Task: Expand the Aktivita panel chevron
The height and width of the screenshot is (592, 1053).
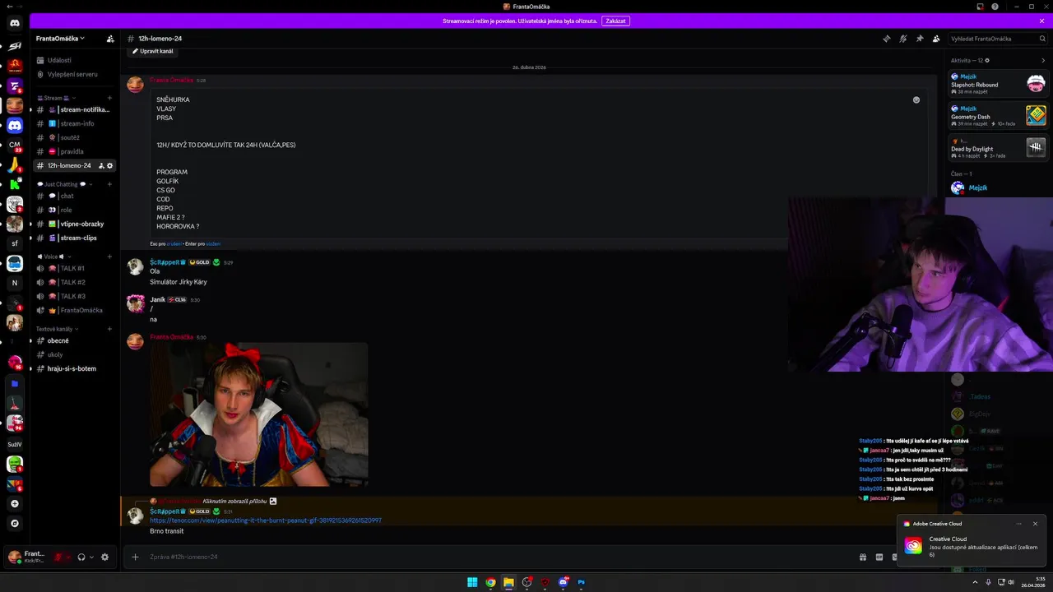Action: pos(1043,60)
